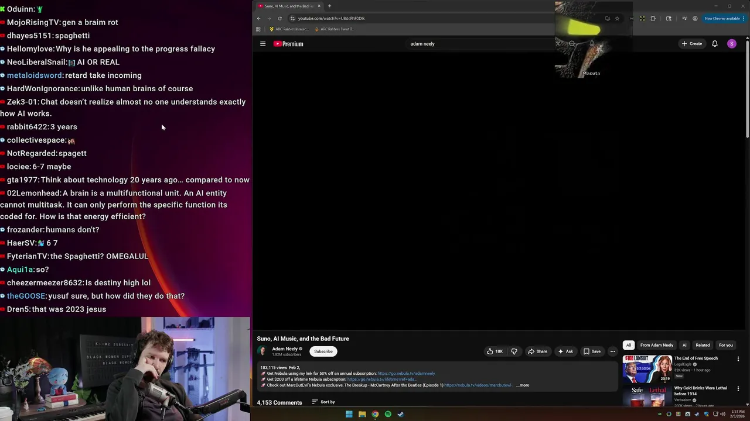Open Adam Neely channel name link

[285, 349]
